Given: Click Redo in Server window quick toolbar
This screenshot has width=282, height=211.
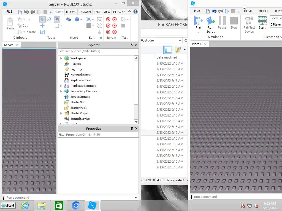Looking at the screenshot, I should pos(32,12).
